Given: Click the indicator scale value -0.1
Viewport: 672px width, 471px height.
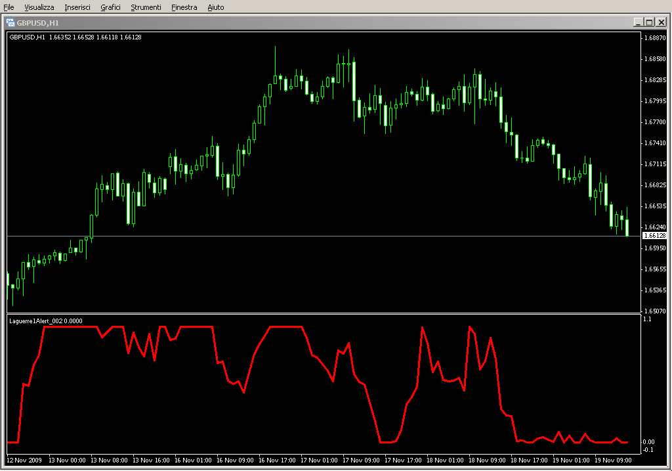Looking at the screenshot, I should (648, 449).
